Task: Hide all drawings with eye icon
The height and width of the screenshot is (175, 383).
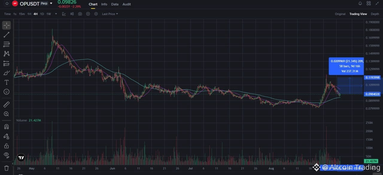Action: tap(6, 155)
